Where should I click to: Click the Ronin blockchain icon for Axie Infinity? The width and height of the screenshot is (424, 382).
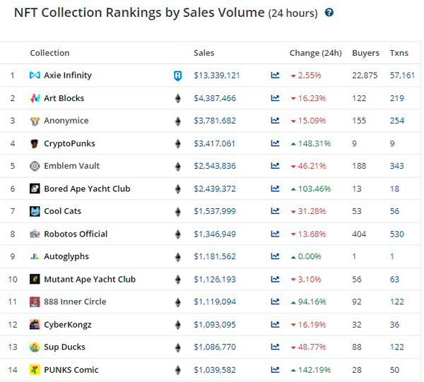click(177, 76)
